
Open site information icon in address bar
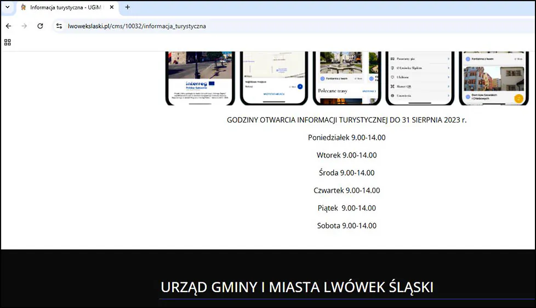59,26
